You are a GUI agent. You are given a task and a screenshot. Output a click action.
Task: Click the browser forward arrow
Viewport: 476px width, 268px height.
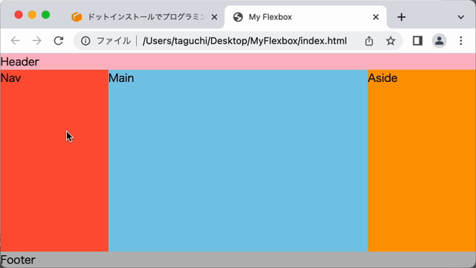(x=36, y=41)
